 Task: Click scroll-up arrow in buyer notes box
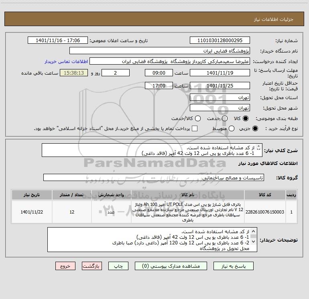[x=254, y=231]
